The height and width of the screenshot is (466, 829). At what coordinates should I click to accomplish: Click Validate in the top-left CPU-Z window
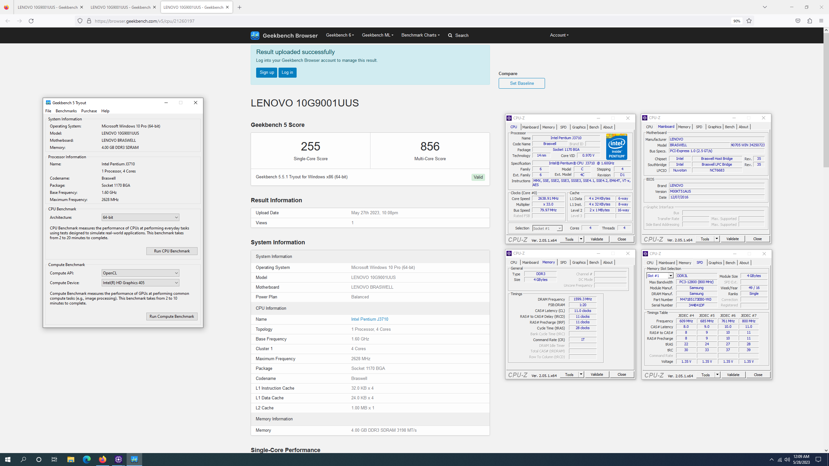click(597, 239)
